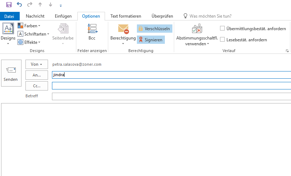Enable Übermittlungsbestät. anfordern checkbox
Screen dimensions: 291x176
pos(222,28)
